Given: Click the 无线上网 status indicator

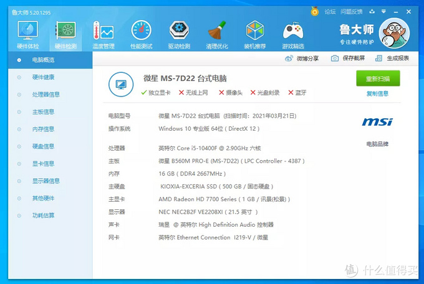Looking at the screenshot, I should point(193,93).
